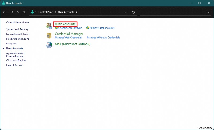Open Clock and Region category
This screenshot has height=130, width=214.
16,60
